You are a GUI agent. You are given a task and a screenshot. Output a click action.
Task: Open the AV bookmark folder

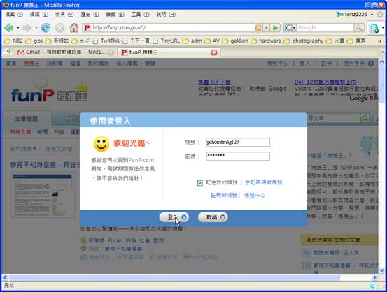click(212, 41)
